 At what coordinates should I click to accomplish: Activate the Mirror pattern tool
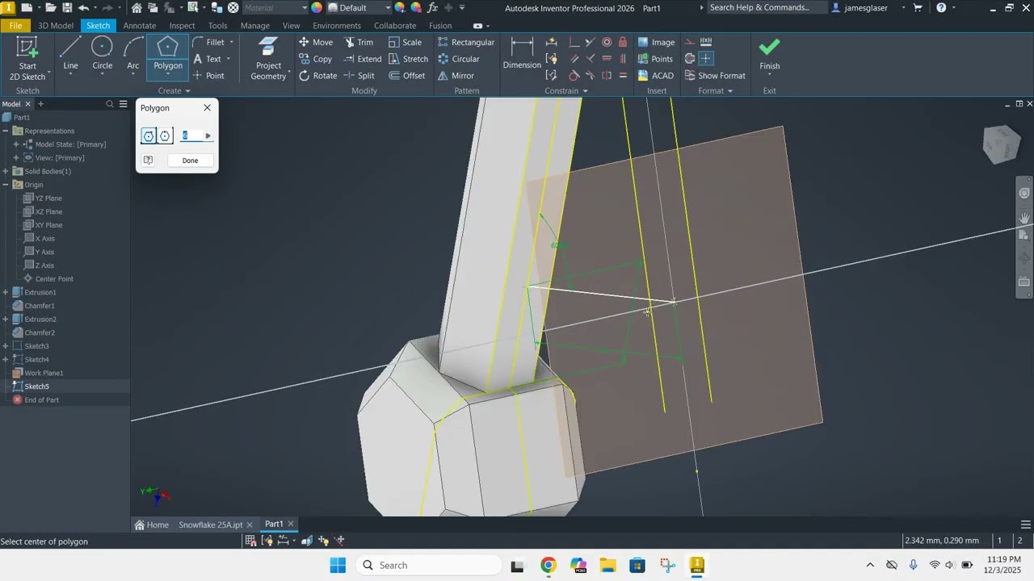(x=456, y=76)
